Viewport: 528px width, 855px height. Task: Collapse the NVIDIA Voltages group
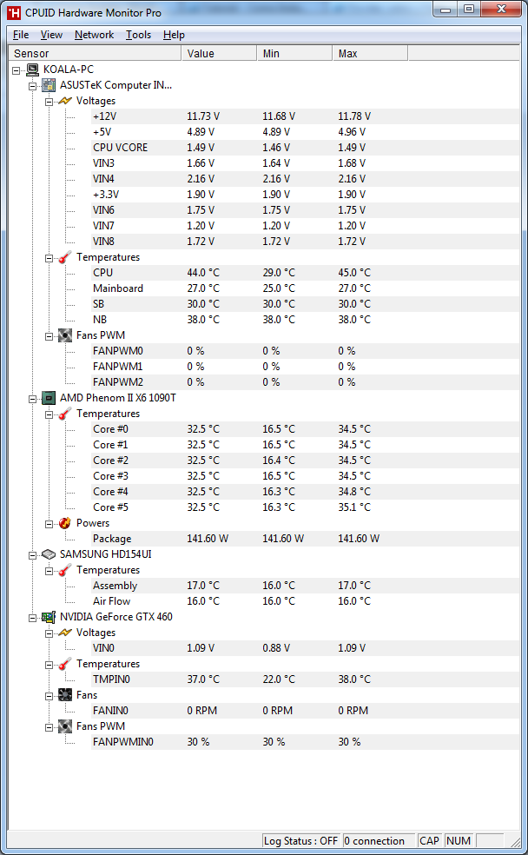49,633
